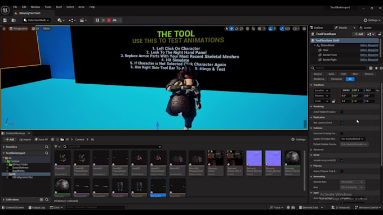Toggle grid snapping in viewport
383x215 pixels.
coord(260,29)
